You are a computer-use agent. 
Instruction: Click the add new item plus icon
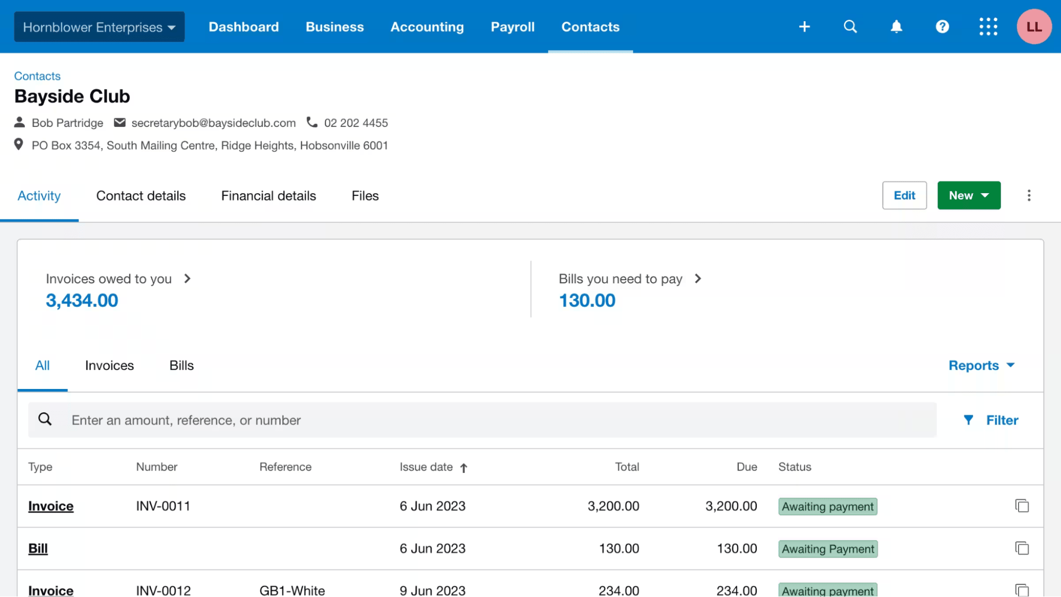(x=805, y=26)
